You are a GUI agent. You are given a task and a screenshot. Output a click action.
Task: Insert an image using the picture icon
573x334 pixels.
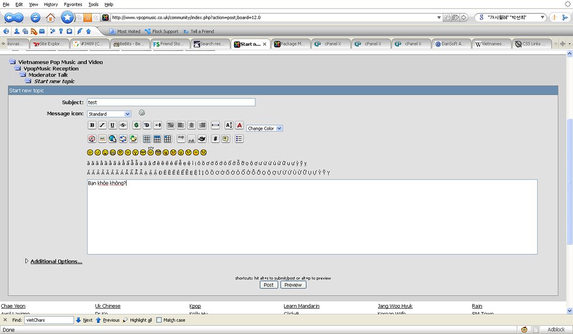click(103, 139)
